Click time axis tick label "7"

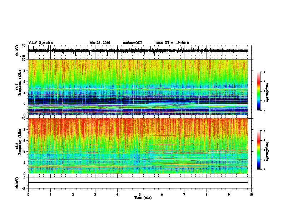tap(184, 194)
